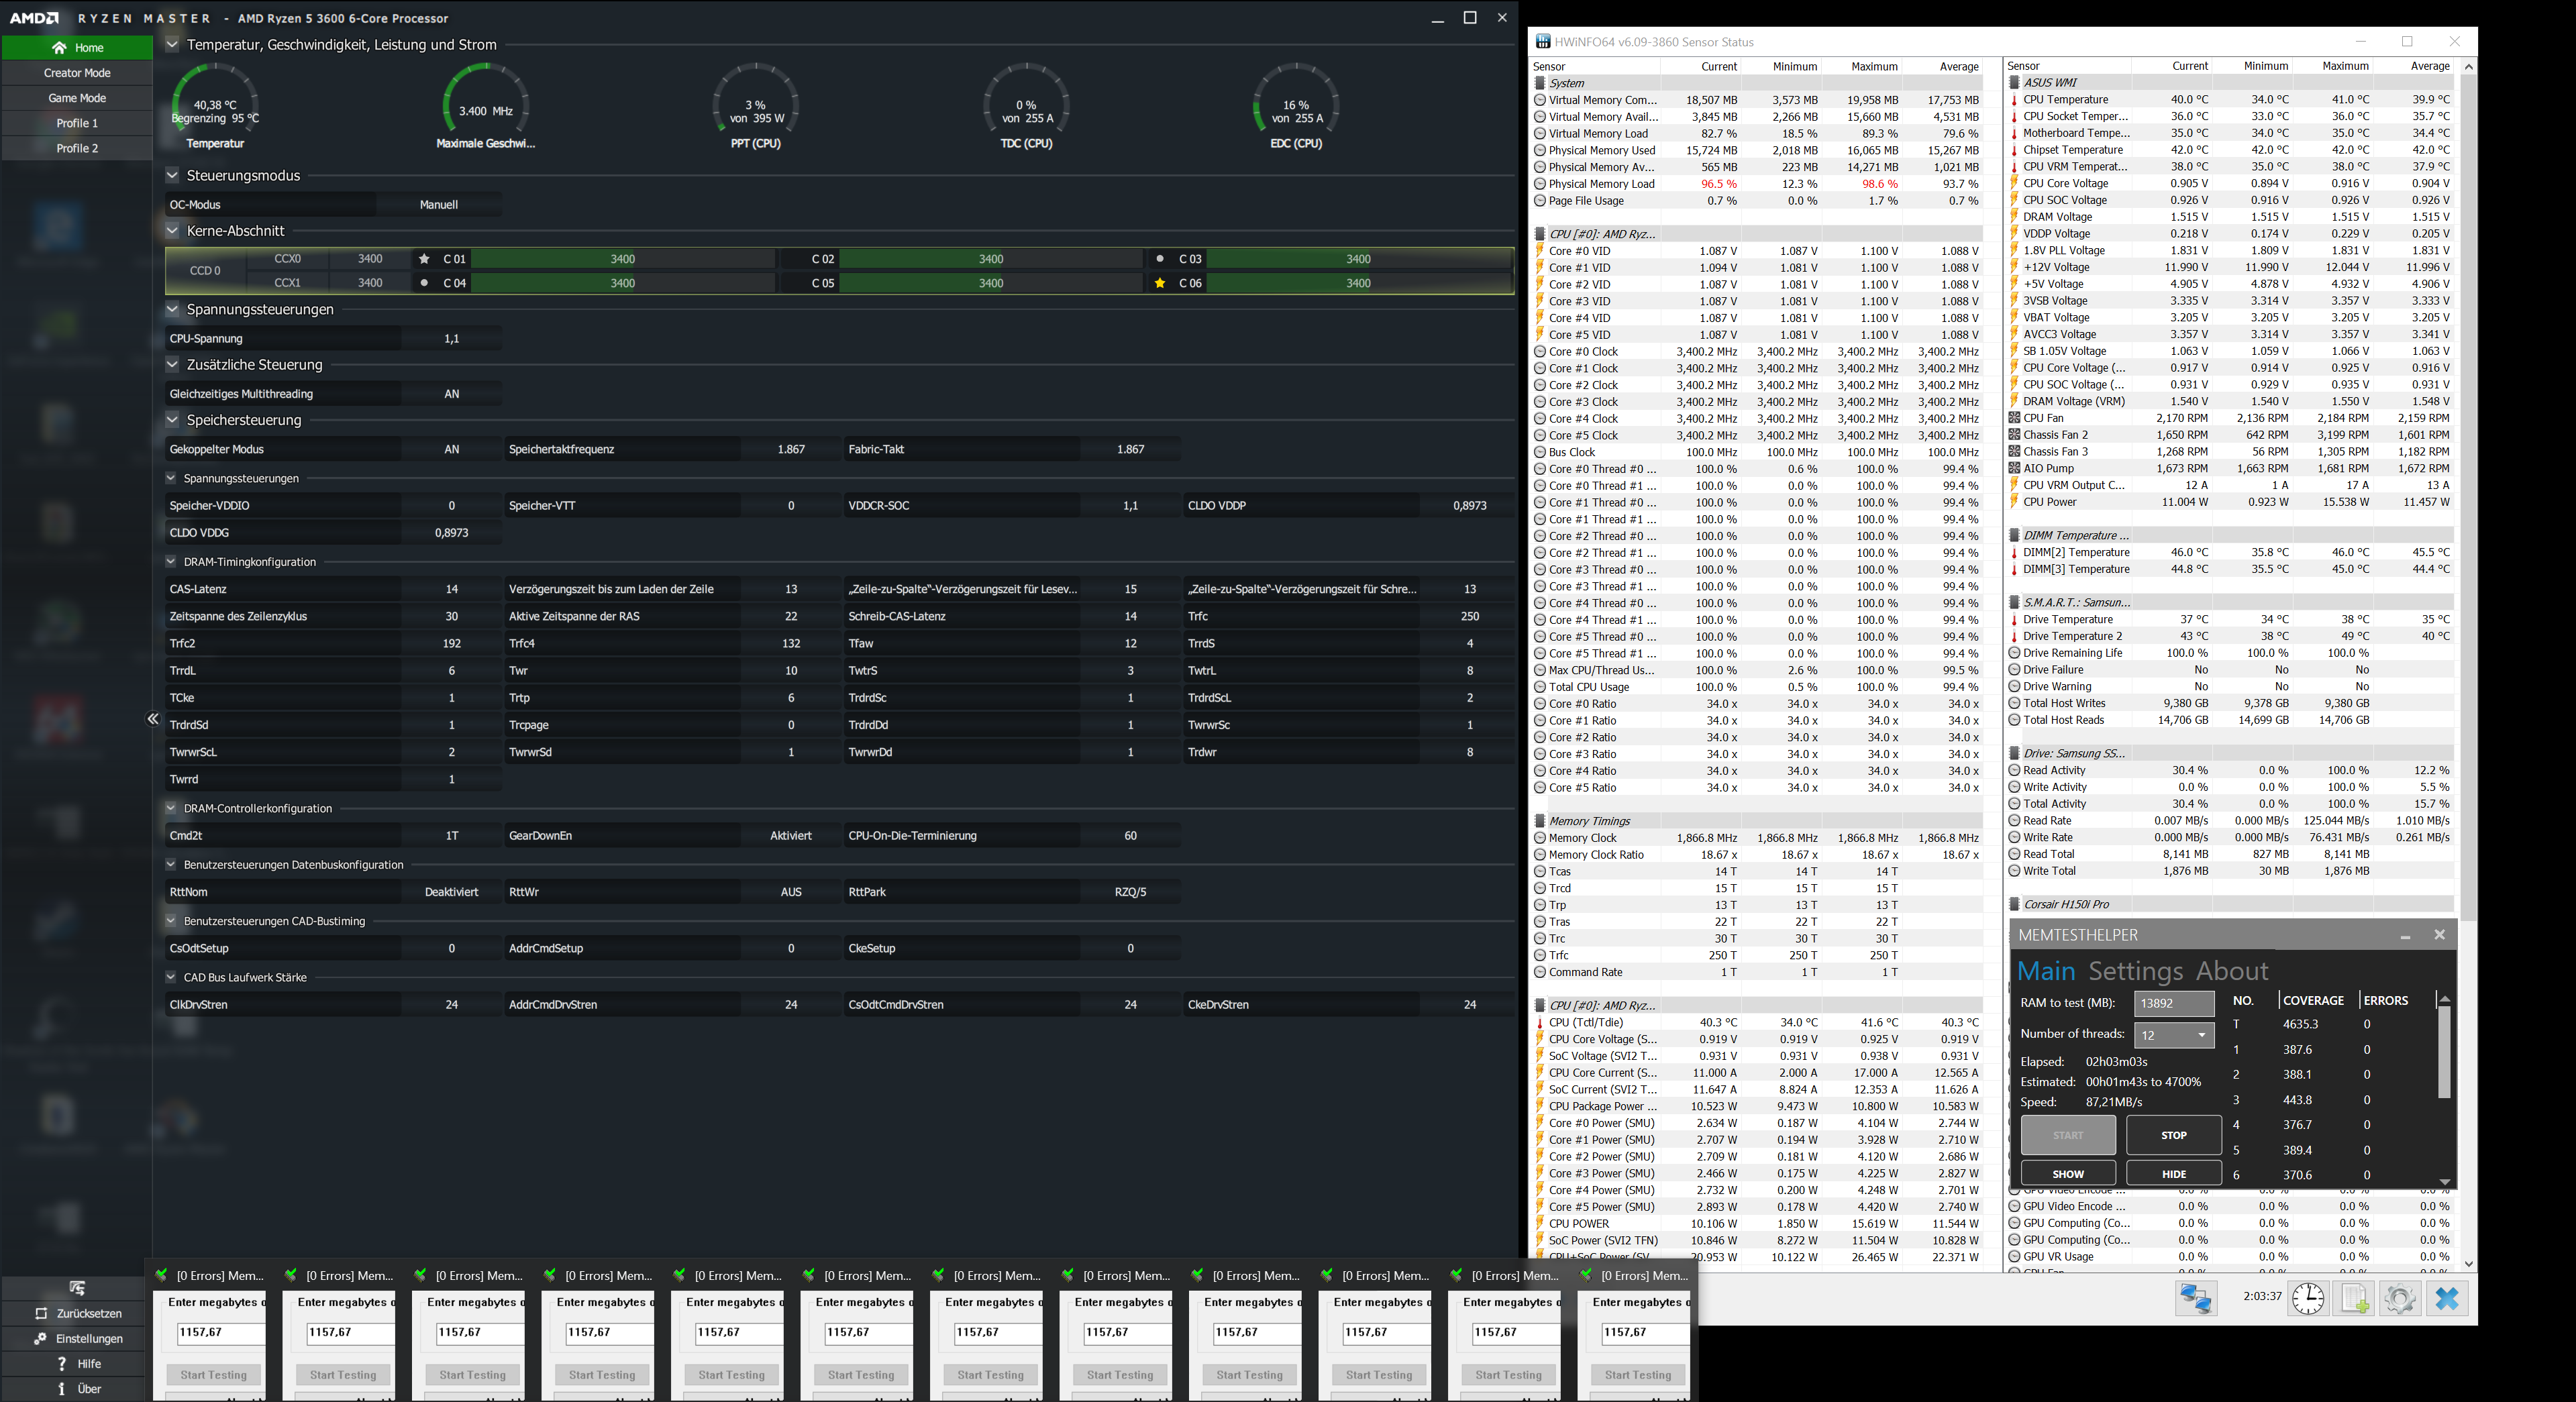This screenshot has height=1402, width=2576.
Task: Click the Zurücksetzen reset icon in sidebar
Action: click(x=41, y=1313)
